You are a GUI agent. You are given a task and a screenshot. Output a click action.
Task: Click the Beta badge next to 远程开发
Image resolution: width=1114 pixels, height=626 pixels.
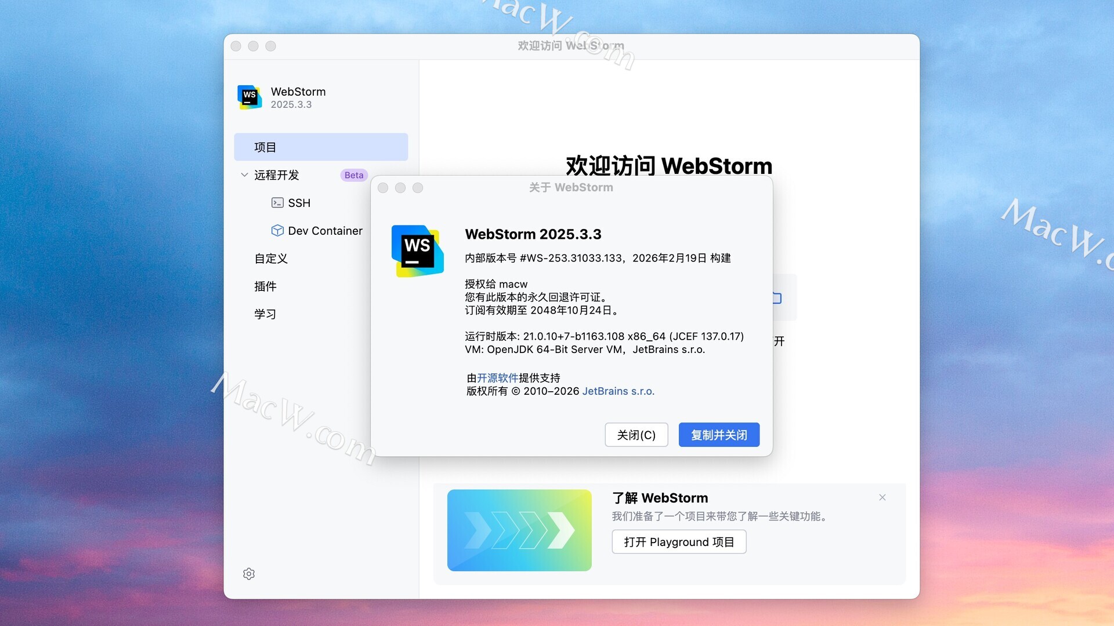353,175
